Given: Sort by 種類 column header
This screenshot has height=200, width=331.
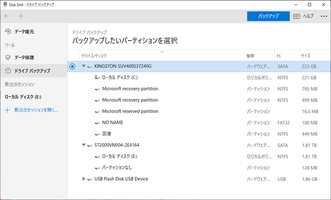Looking at the screenshot, I should coord(260,56).
